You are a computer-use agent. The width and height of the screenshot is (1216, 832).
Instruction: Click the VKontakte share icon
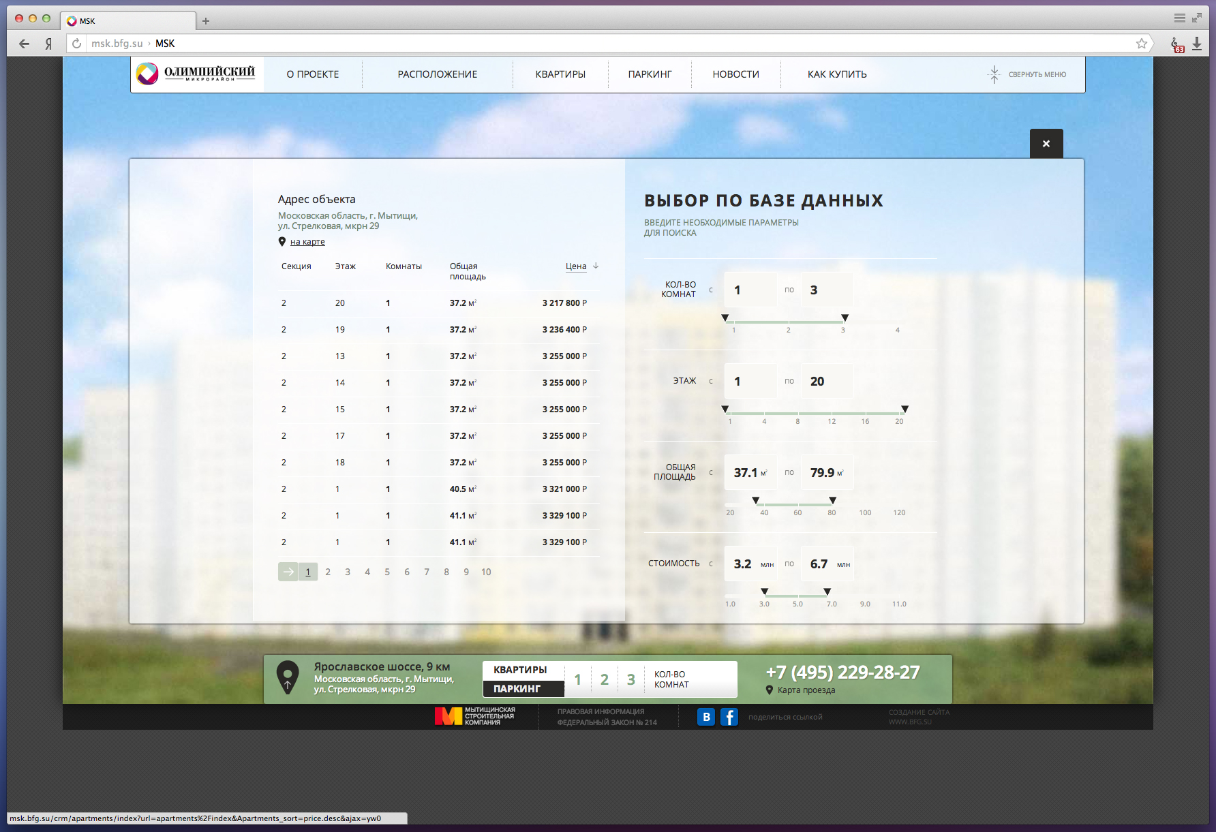tap(706, 717)
